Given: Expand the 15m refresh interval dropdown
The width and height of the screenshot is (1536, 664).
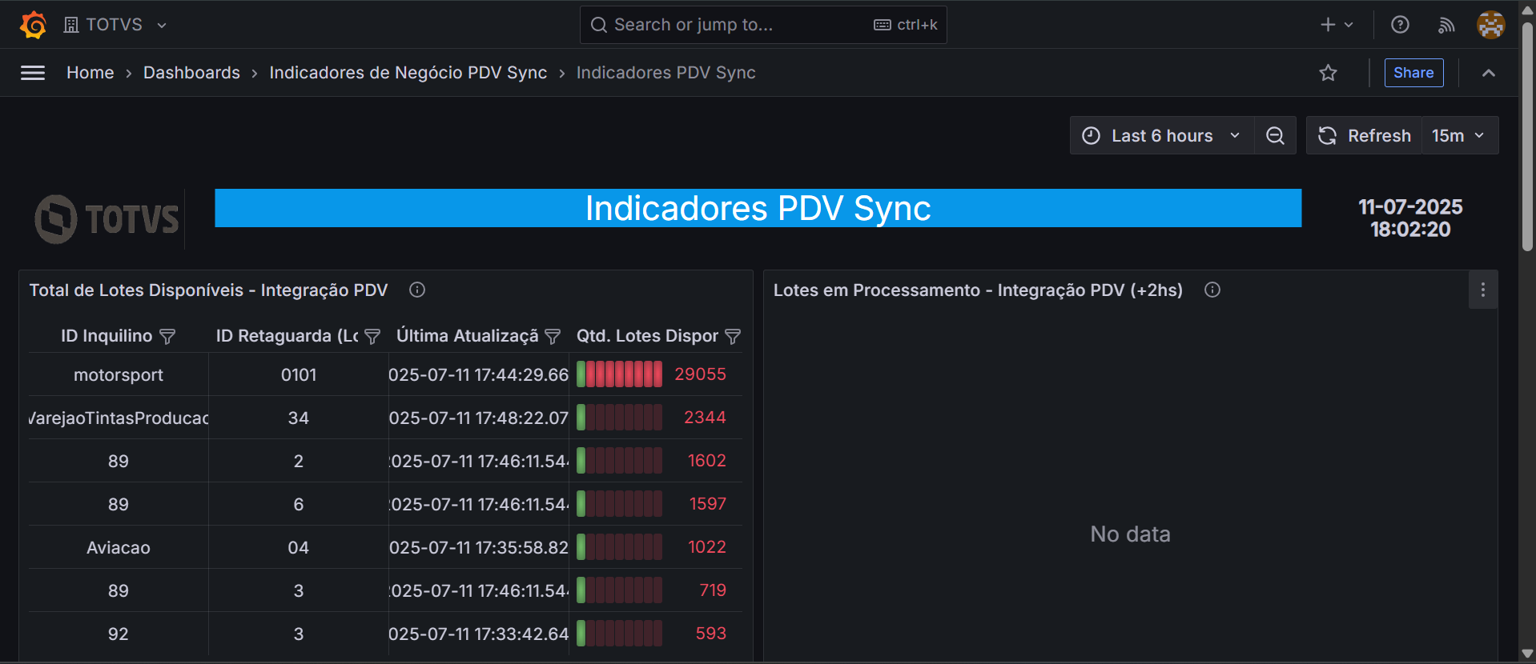Looking at the screenshot, I should pos(1458,136).
